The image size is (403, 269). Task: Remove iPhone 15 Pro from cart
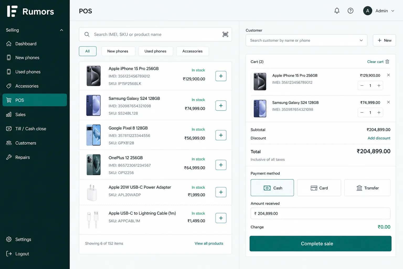388,75
